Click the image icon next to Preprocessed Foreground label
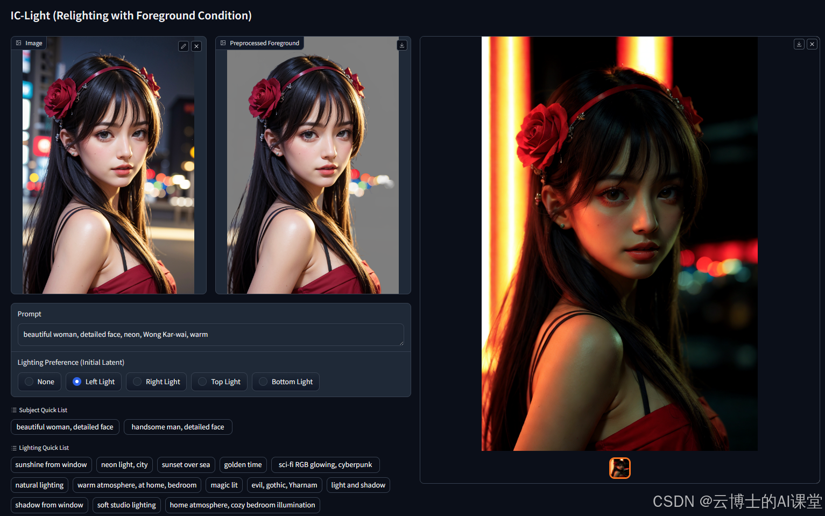The height and width of the screenshot is (516, 825). [x=223, y=43]
